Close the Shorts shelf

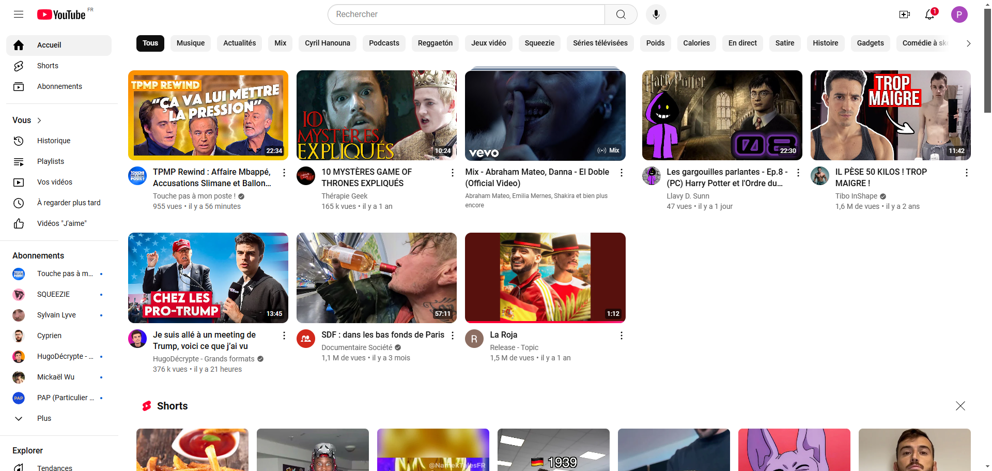pyautogui.click(x=960, y=406)
